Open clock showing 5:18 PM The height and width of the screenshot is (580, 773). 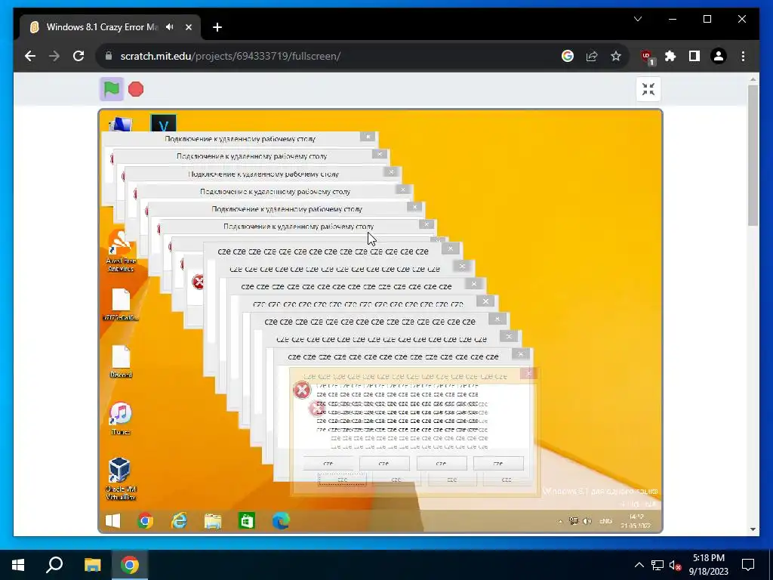708,565
